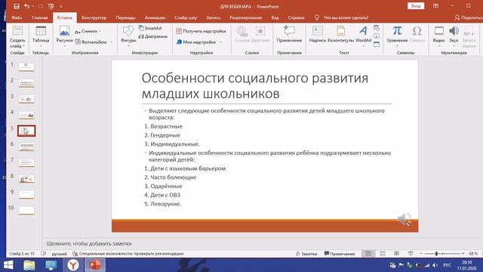Start slideshow from status bar icon
This screenshot has width=483, height=272.
(411, 254)
